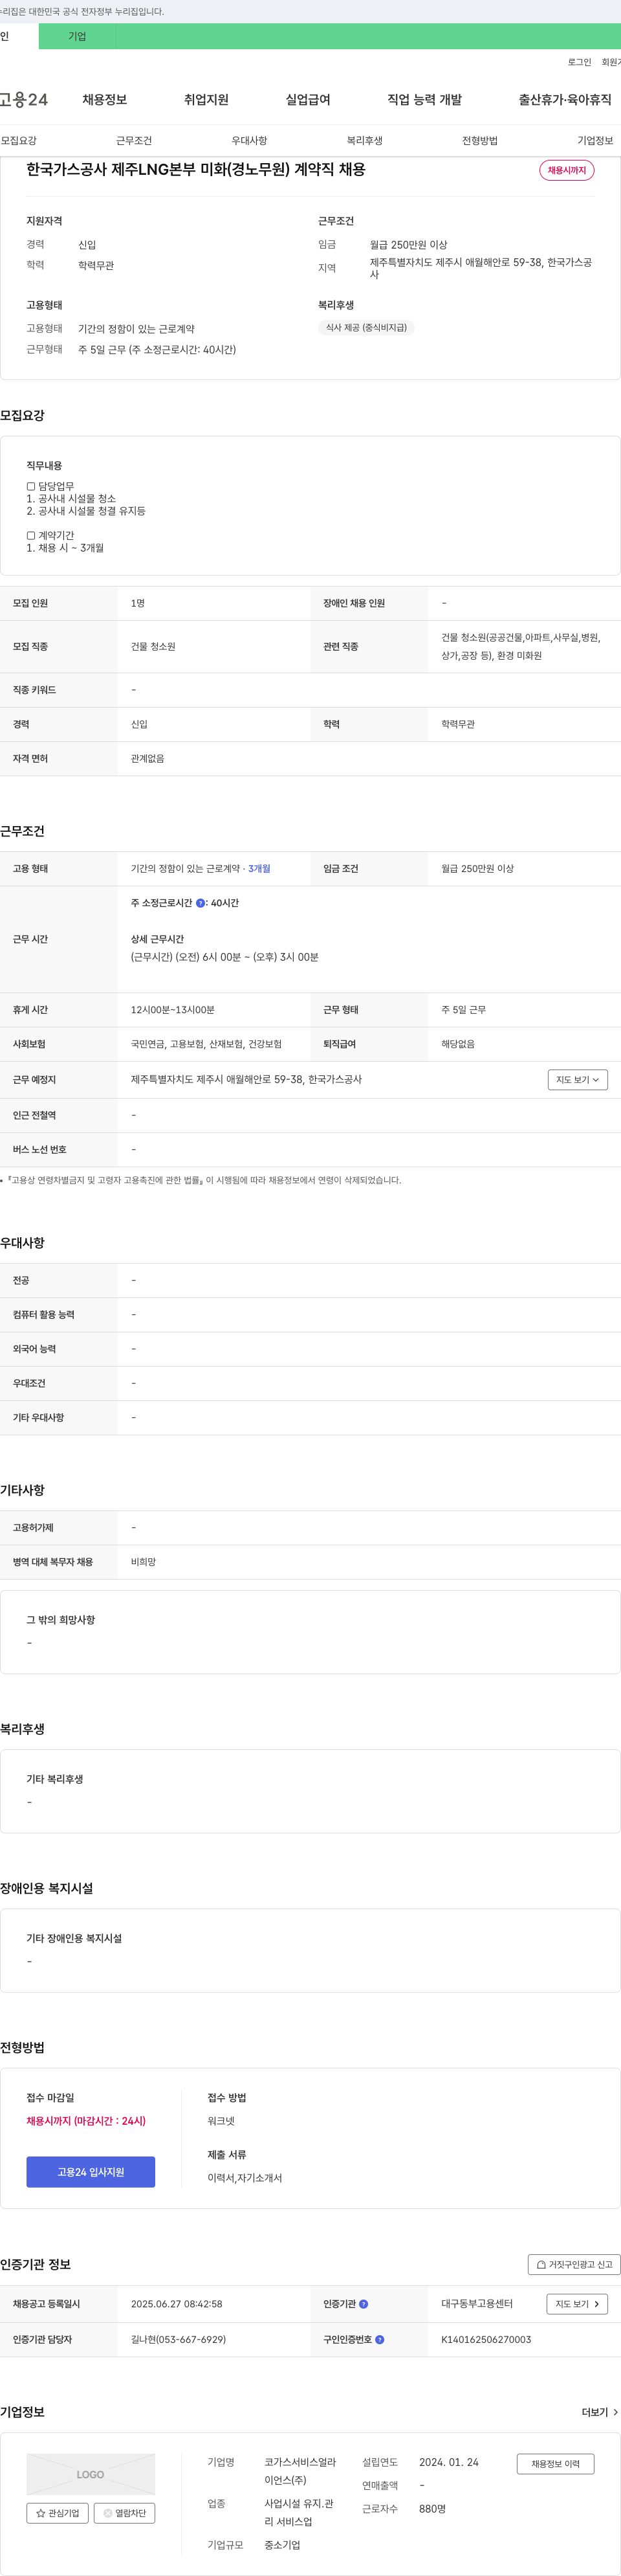This screenshot has width=621, height=2576.
Task: Jump to the 모집요강 section tab
Action: (x=19, y=141)
